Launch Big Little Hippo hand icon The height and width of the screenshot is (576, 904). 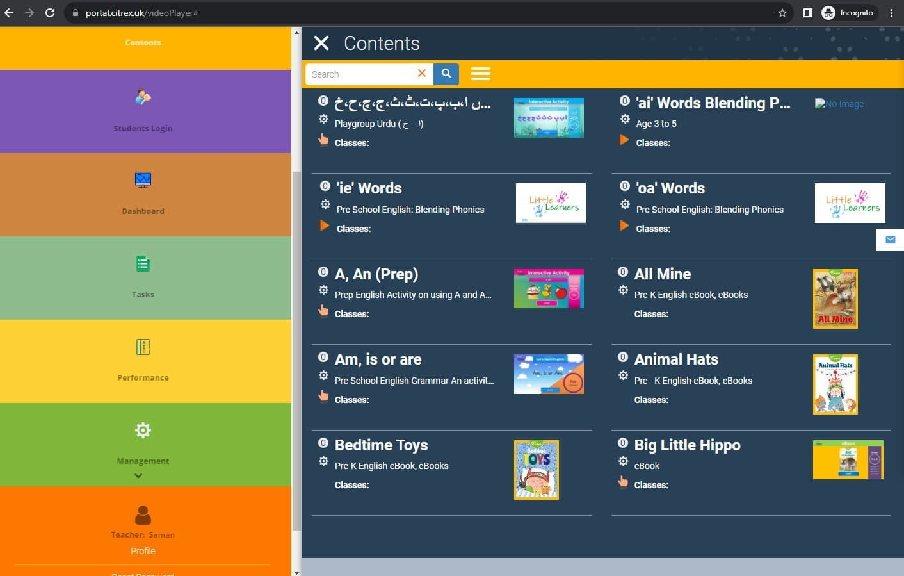click(x=623, y=482)
